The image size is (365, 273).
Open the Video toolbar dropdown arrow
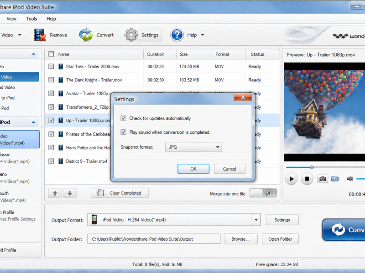pyautogui.click(x=20, y=35)
